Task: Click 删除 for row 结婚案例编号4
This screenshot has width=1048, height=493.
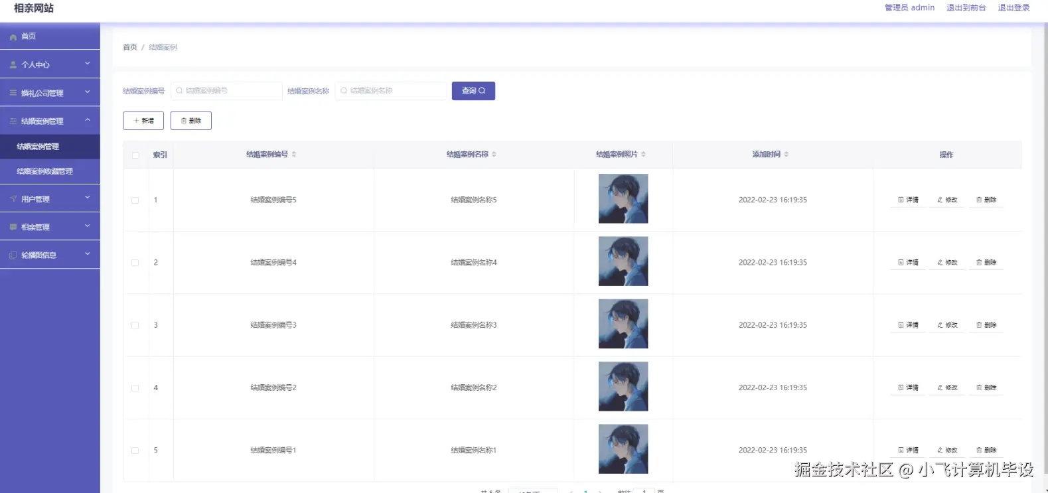Action: pyautogui.click(x=986, y=263)
